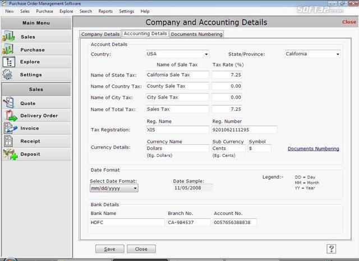Open the Reports menu
Image resolution: width=359 pixels, height=261 pixels.
click(105, 11)
